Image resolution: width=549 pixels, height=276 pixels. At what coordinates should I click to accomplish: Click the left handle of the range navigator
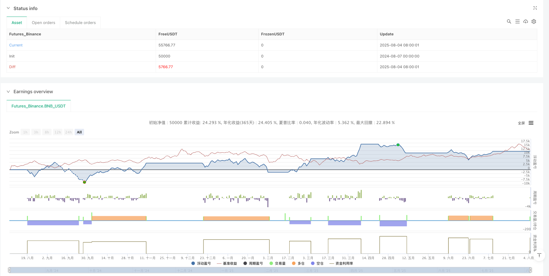[x=9, y=270]
